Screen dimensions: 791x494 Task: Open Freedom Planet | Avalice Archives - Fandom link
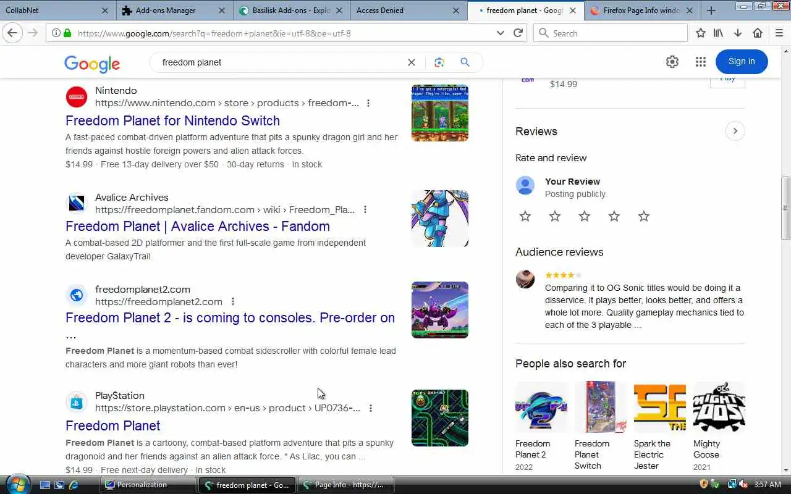click(198, 226)
